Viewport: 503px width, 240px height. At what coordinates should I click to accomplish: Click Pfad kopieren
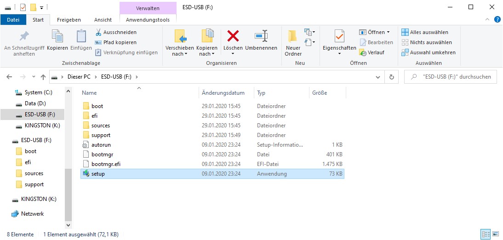(116, 42)
